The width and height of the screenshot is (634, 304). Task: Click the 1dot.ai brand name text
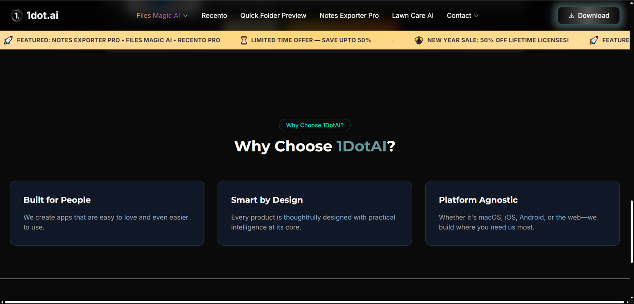click(x=42, y=15)
